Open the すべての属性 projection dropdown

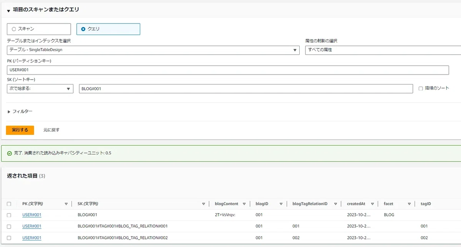pyautogui.click(x=383, y=50)
